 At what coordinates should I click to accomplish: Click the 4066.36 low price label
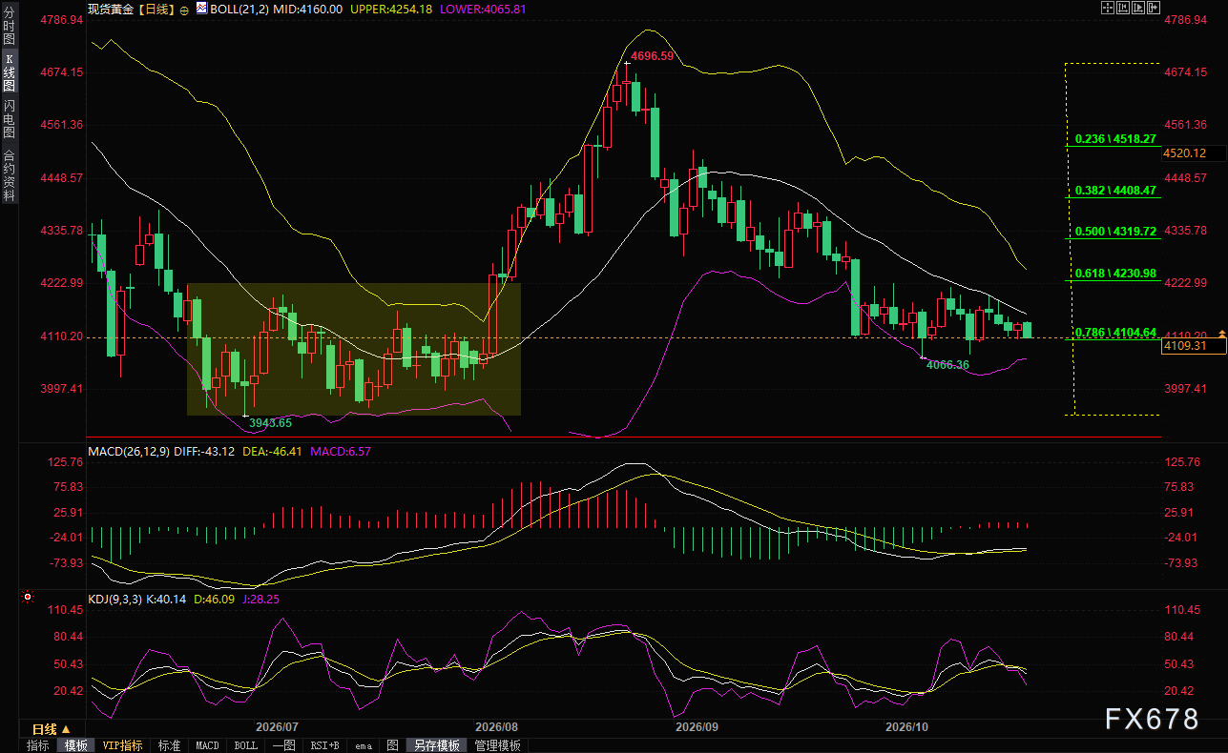point(948,365)
